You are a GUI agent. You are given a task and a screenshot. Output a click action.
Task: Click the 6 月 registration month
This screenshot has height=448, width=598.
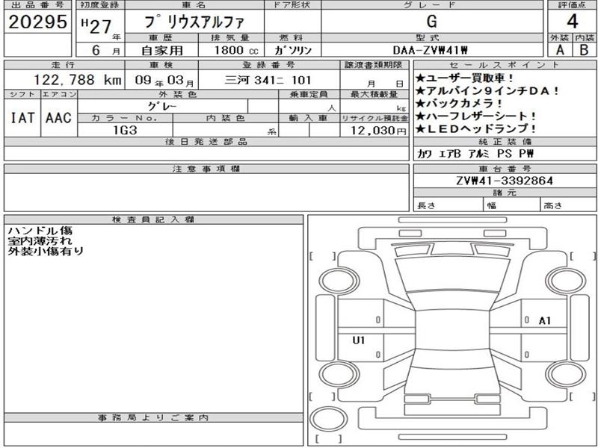click(105, 50)
